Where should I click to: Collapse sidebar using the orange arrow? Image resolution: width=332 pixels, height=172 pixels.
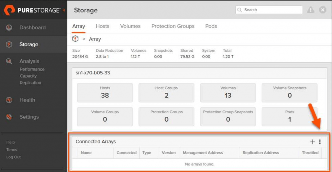point(64,10)
